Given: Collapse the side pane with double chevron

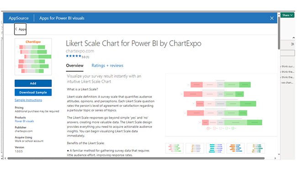Looking at the screenshot, I should [x=292, y=44].
